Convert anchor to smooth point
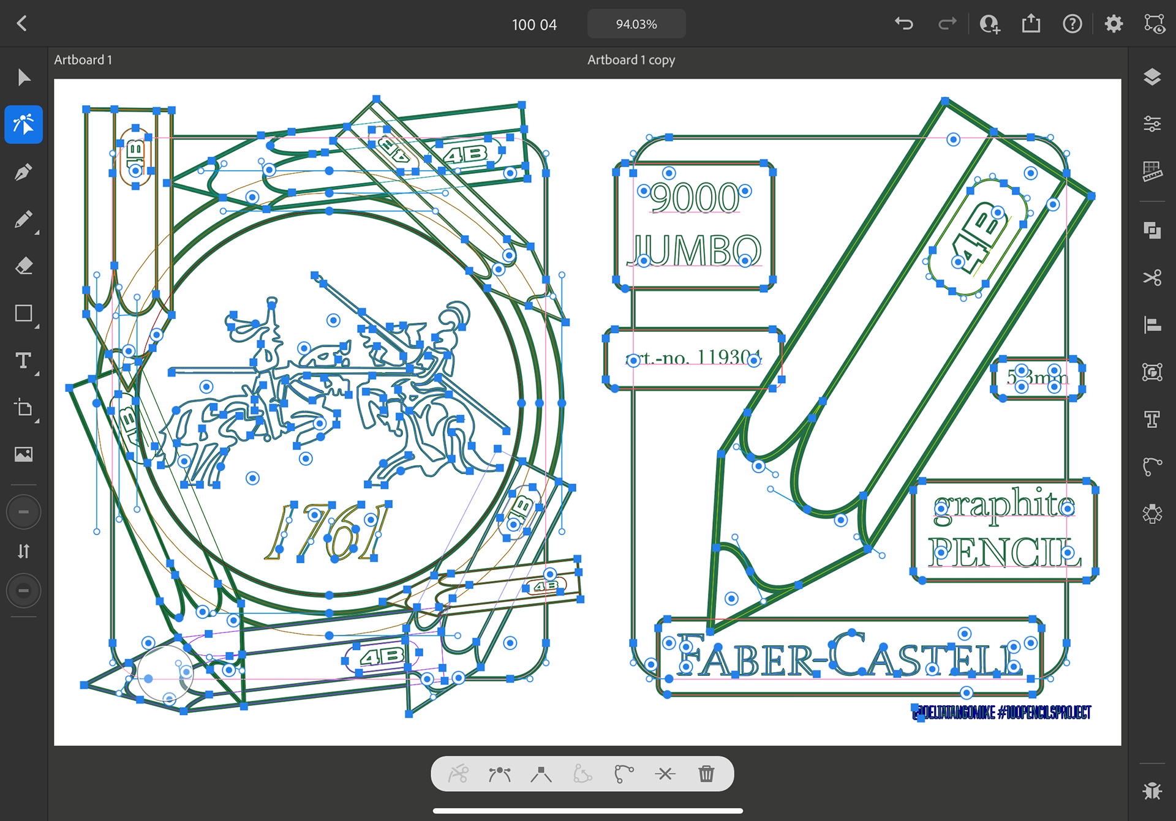This screenshot has height=821, width=1176. pos(499,774)
